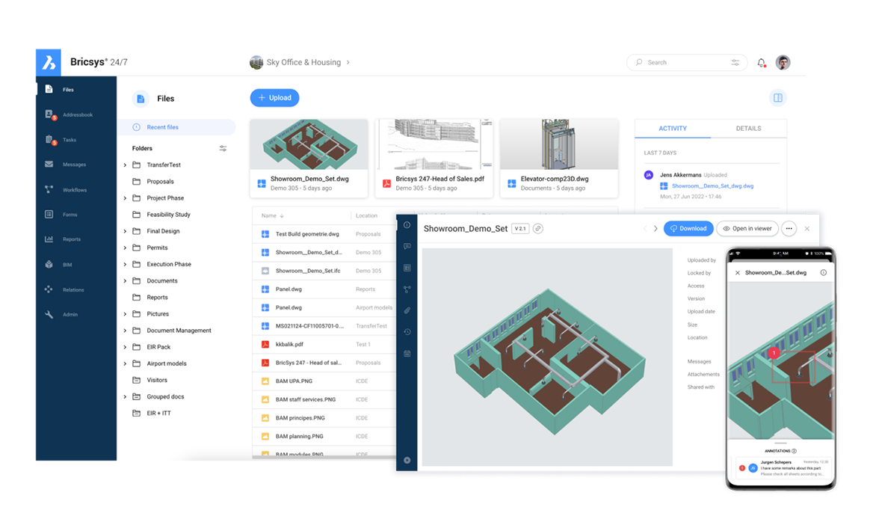Click the Open in viewer button
Image resolution: width=876 pixels, height=531 pixels.
tap(747, 228)
